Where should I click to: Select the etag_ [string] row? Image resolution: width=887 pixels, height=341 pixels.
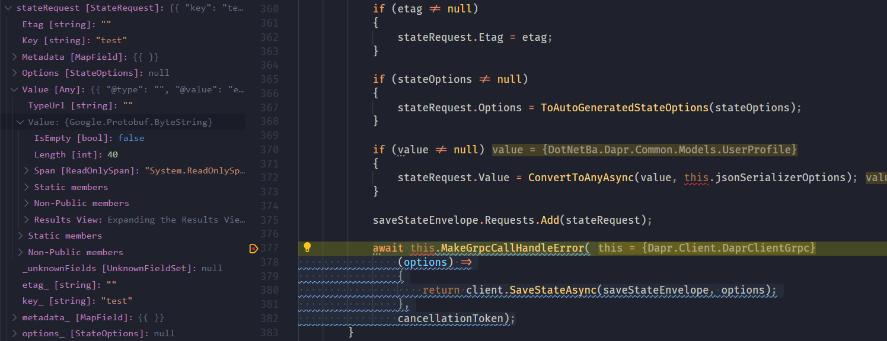tap(123, 285)
